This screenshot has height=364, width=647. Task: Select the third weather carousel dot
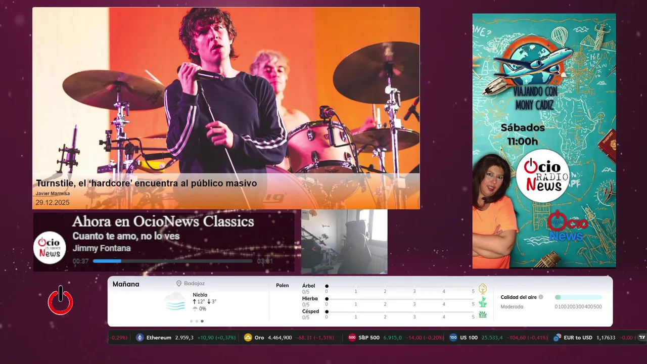(x=202, y=321)
